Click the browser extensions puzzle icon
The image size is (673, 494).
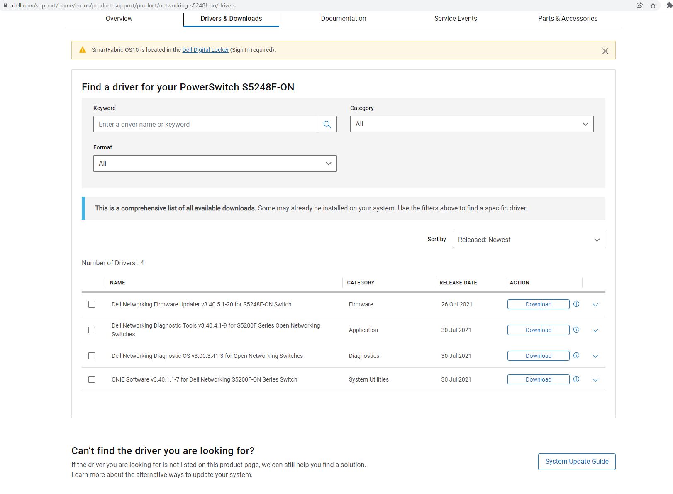click(669, 5)
